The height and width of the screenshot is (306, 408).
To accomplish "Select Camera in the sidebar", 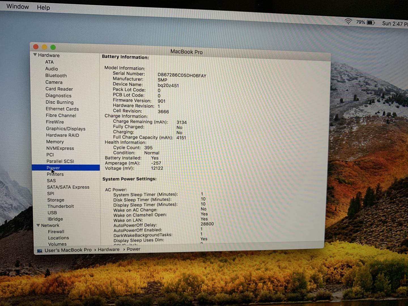I will tap(54, 82).
